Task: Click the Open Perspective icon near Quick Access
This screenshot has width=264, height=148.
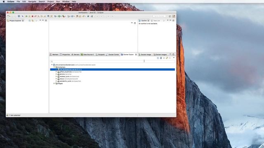Action: point(170,16)
